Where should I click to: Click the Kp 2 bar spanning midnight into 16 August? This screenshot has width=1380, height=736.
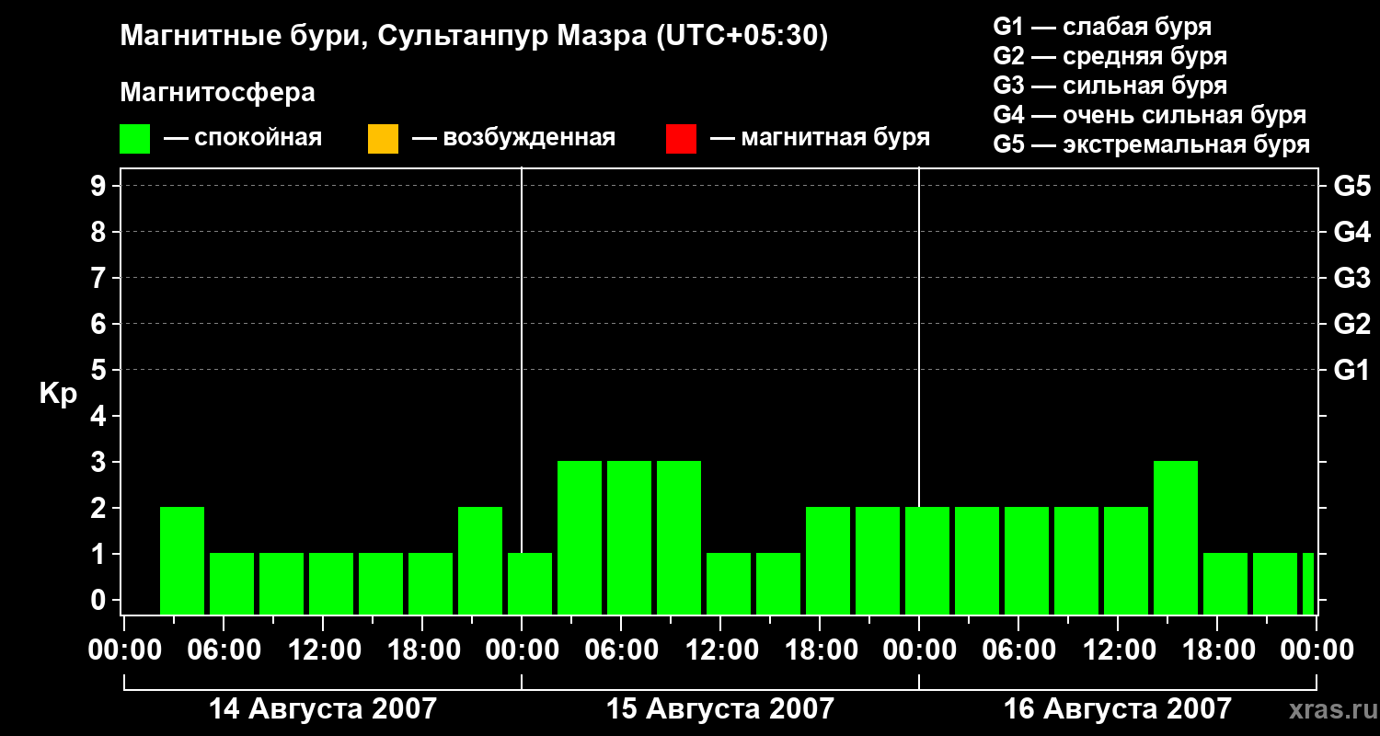tap(927, 560)
